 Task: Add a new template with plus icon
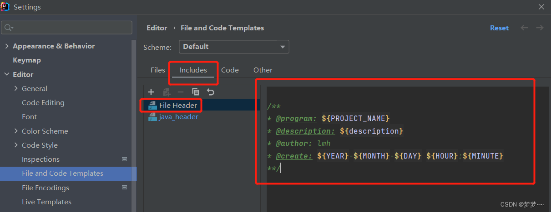tap(151, 92)
